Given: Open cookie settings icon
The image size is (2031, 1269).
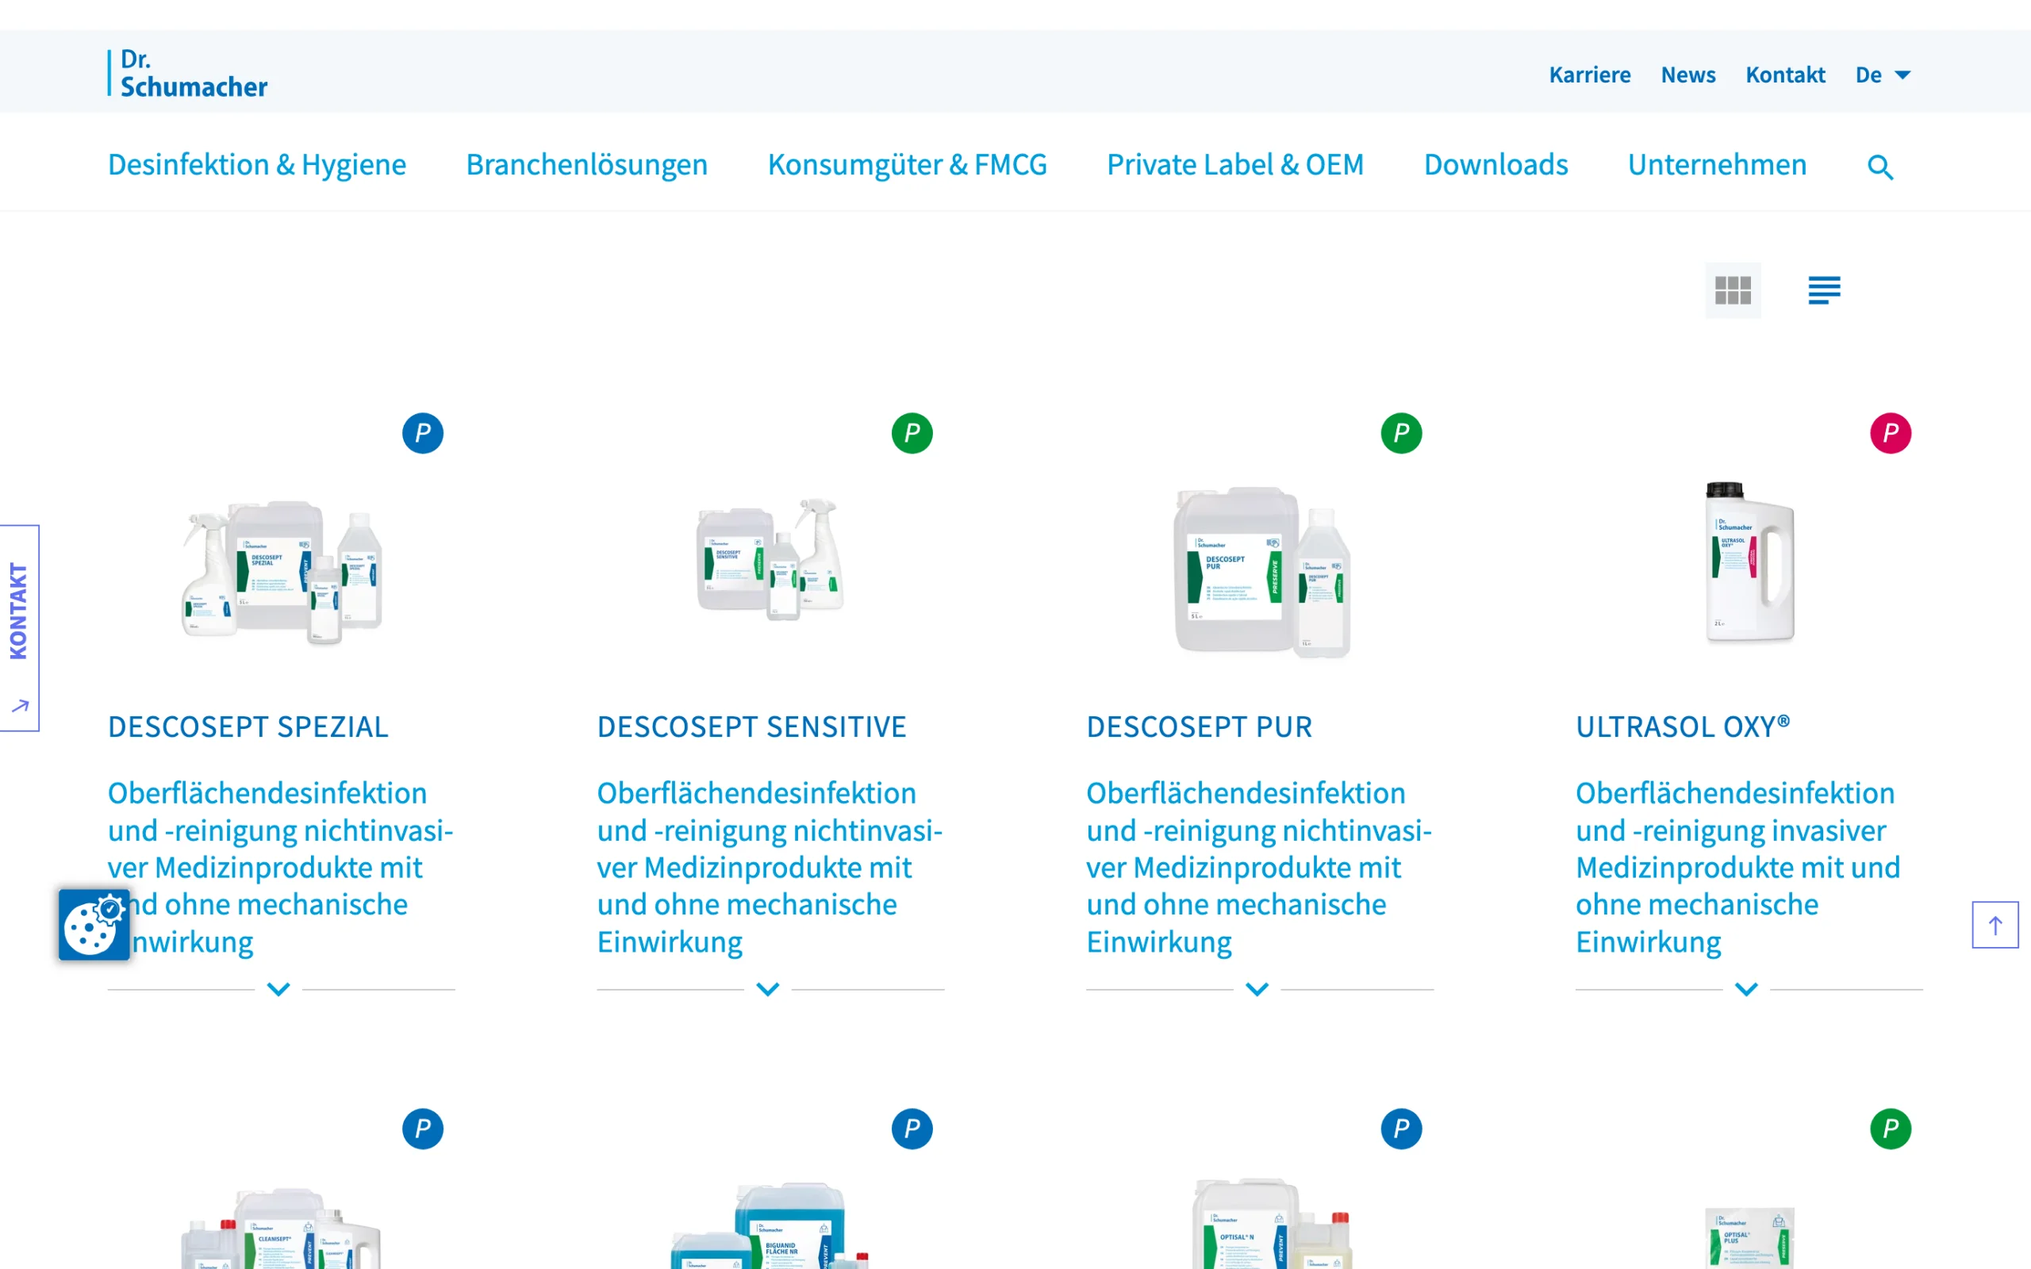Looking at the screenshot, I should 94,924.
